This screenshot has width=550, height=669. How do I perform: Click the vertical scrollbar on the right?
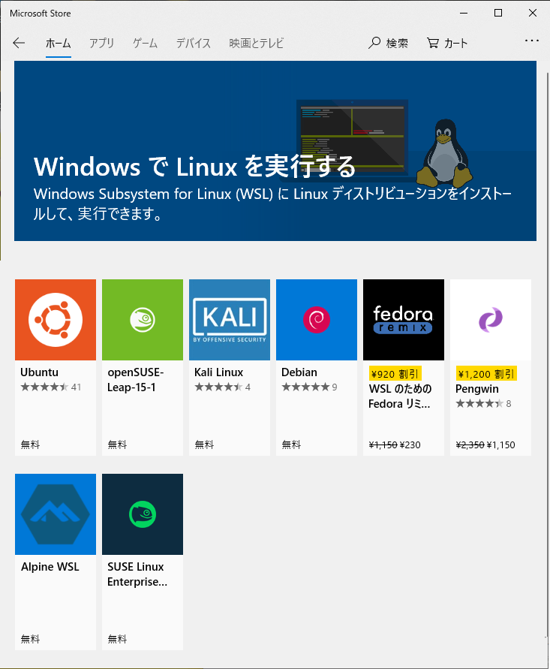click(x=547, y=354)
